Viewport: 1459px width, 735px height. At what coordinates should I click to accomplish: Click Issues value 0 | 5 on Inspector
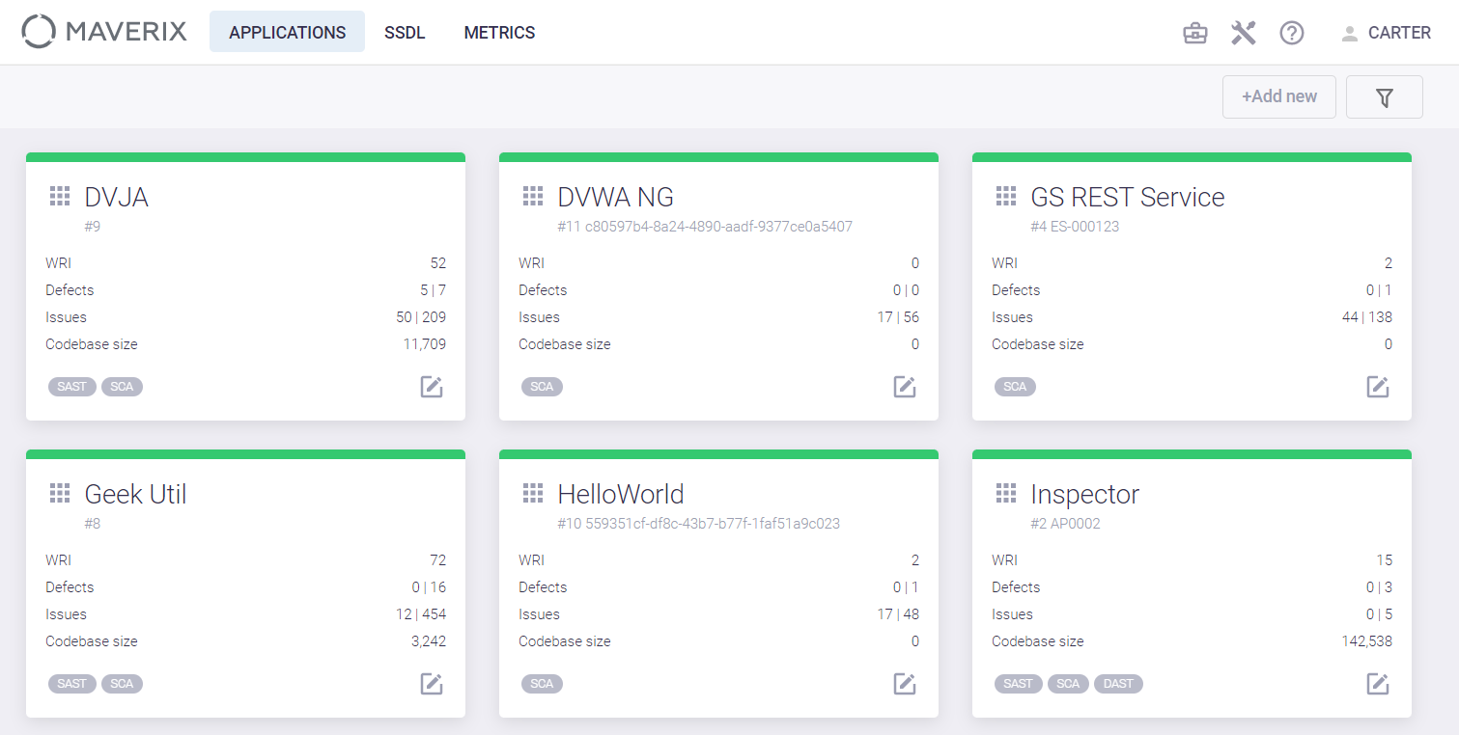point(1379,614)
